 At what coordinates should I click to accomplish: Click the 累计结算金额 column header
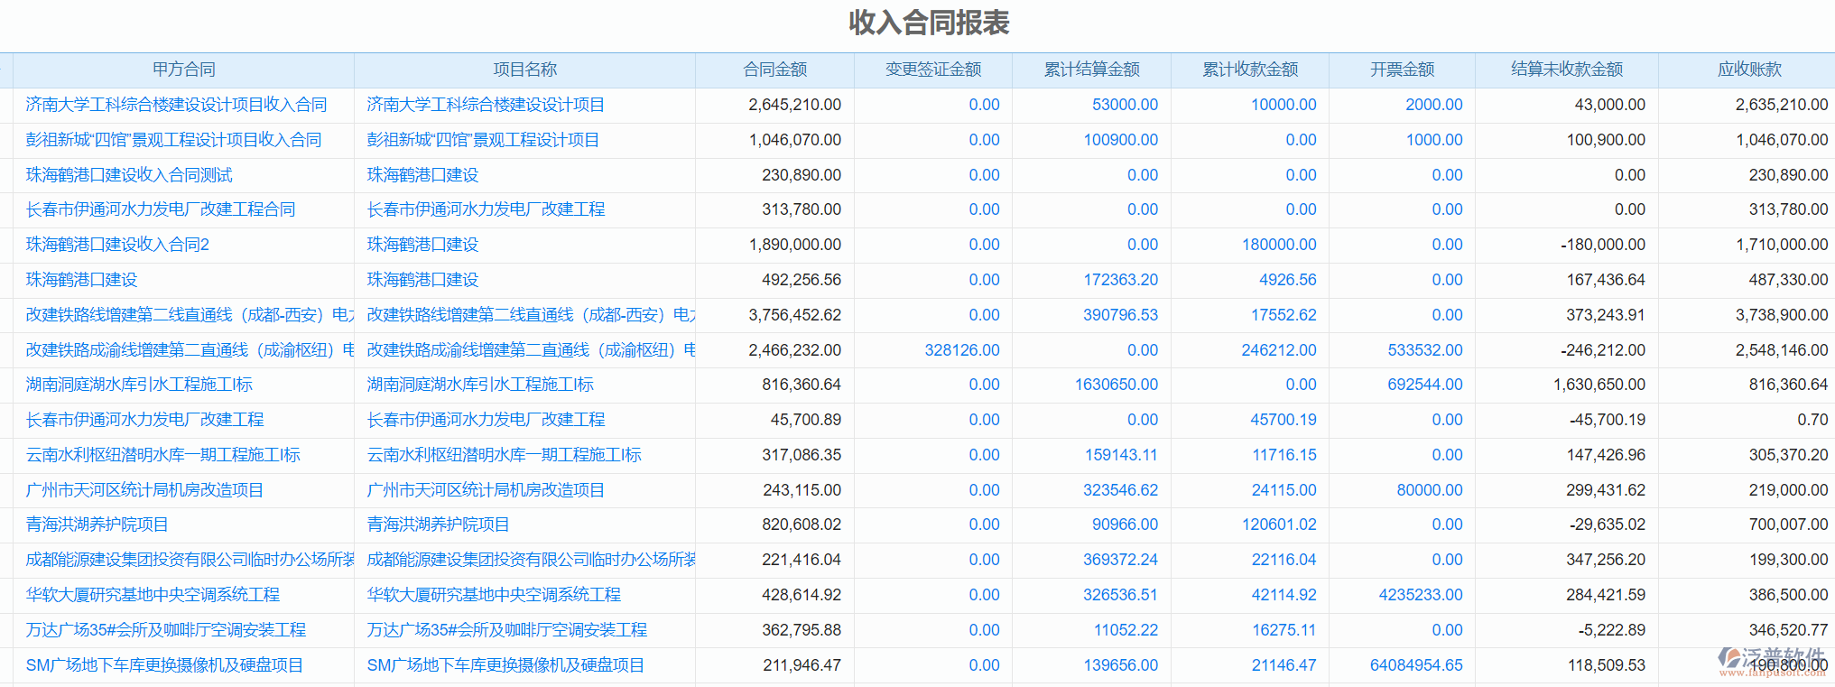point(1091,70)
